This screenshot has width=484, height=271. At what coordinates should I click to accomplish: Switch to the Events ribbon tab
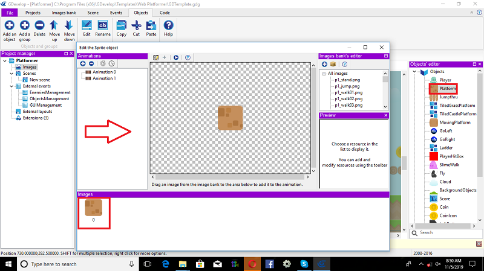point(116,13)
